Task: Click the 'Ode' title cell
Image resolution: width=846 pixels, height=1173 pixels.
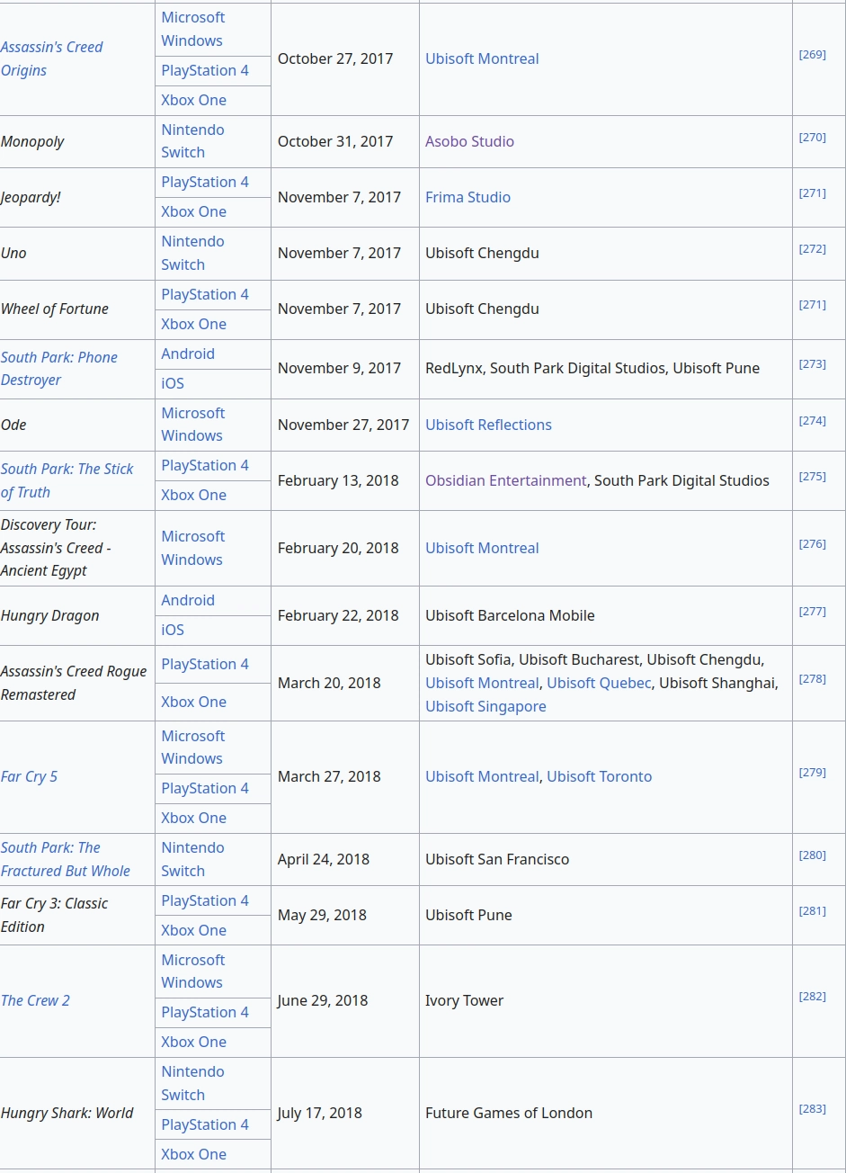Action: pos(77,425)
